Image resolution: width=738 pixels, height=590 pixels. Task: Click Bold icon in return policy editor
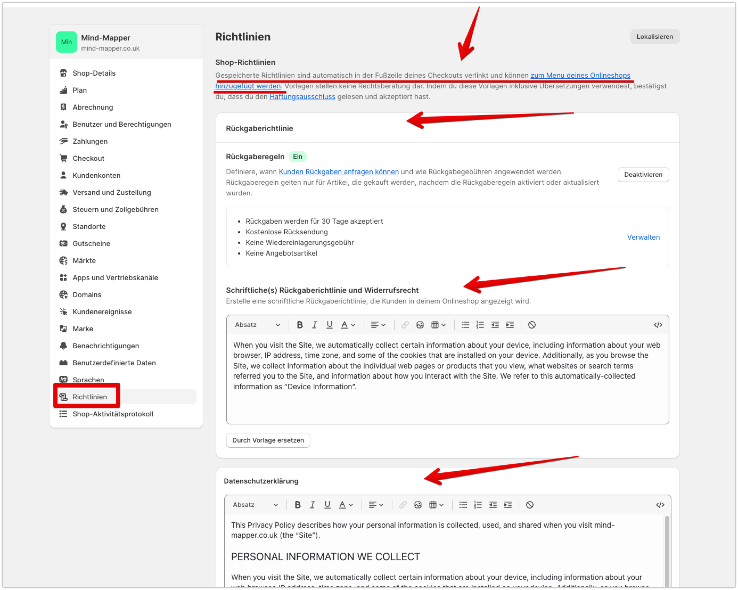tap(300, 325)
